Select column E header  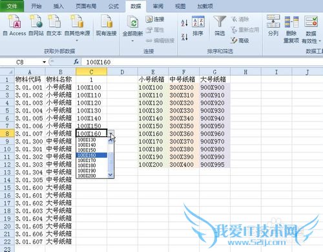(x=153, y=72)
